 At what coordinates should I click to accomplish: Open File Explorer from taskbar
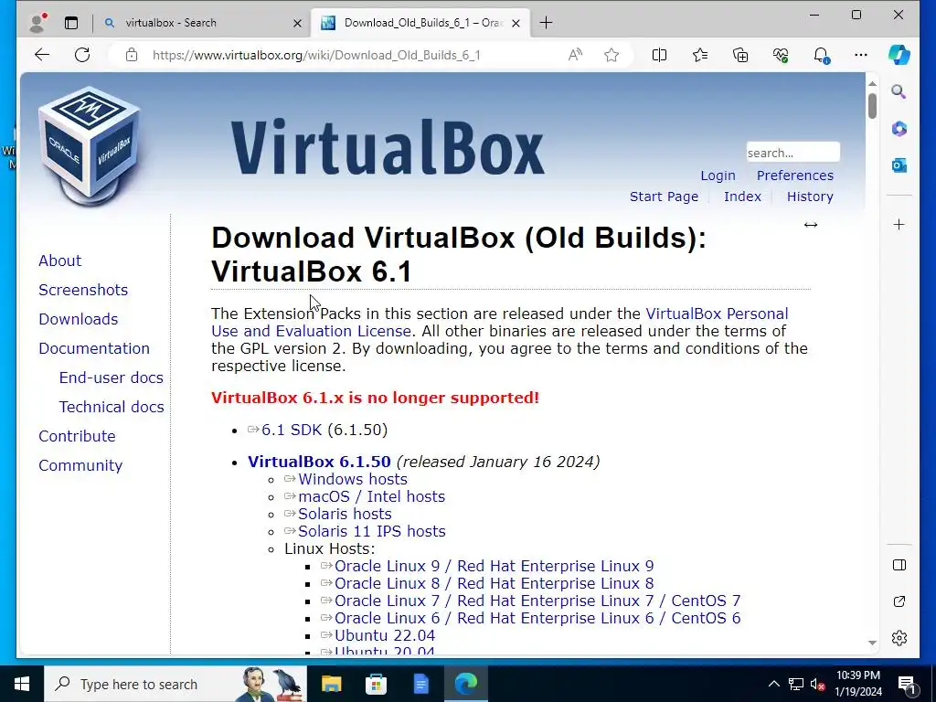tap(331, 684)
